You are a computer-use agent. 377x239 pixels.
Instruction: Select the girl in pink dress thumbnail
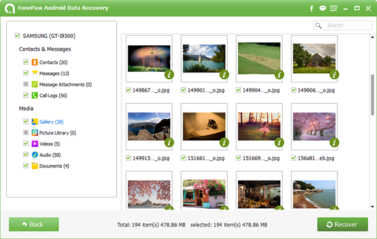259,126
